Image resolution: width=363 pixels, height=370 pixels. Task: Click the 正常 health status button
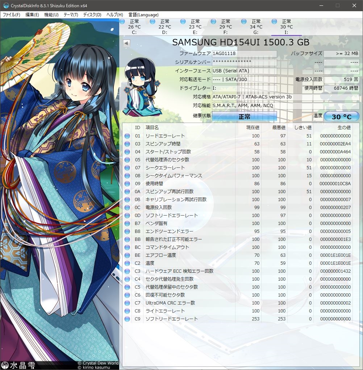pyautogui.click(x=245, y=116)
